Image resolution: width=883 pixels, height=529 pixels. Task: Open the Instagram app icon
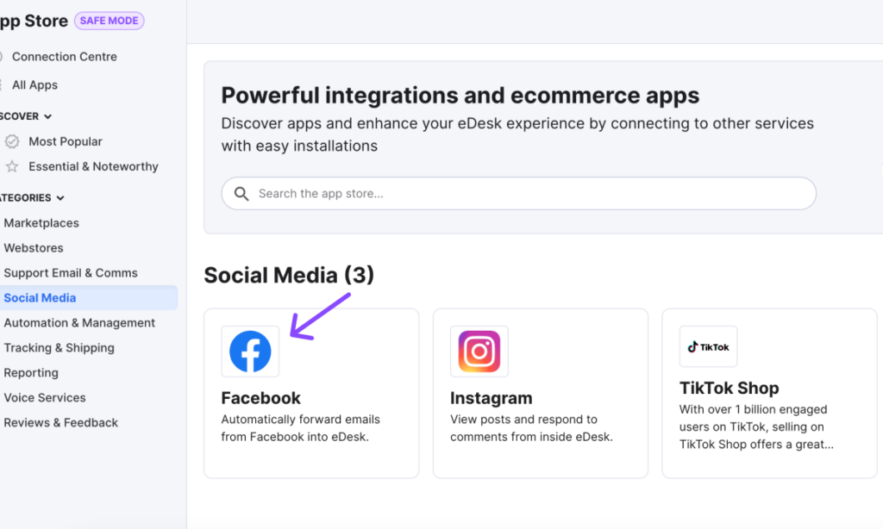pyautogui.click(x=479, y=352)
